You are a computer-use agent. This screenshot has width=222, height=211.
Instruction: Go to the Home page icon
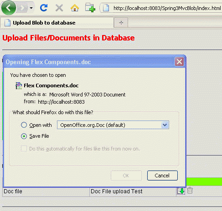click(x=75, y=8)
